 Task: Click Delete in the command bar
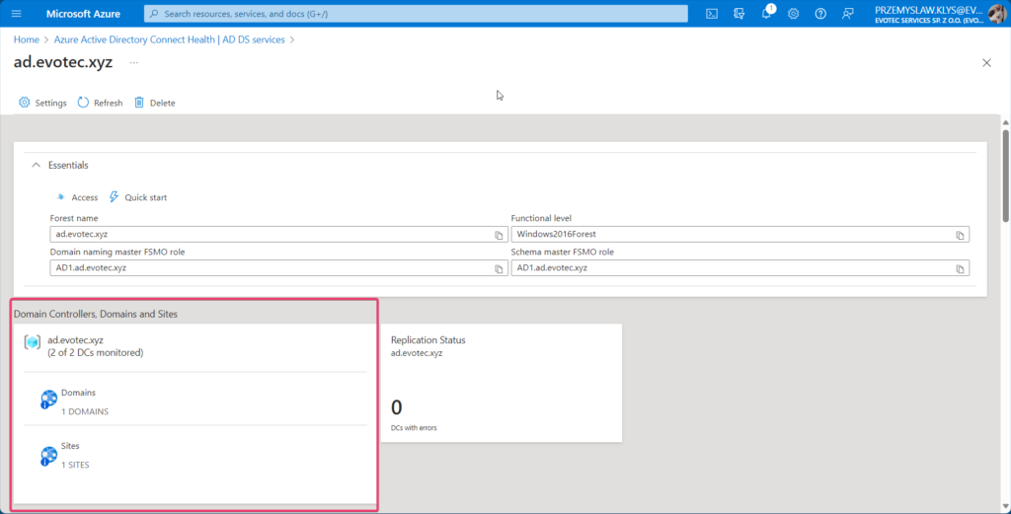pyautogui.click(x=154, y=103)
